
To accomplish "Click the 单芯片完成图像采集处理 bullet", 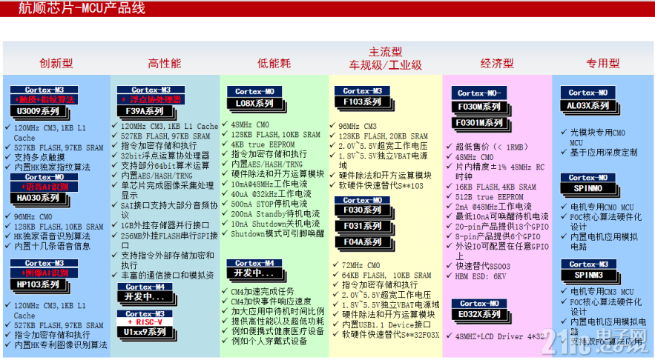I will tap(168, 186).
